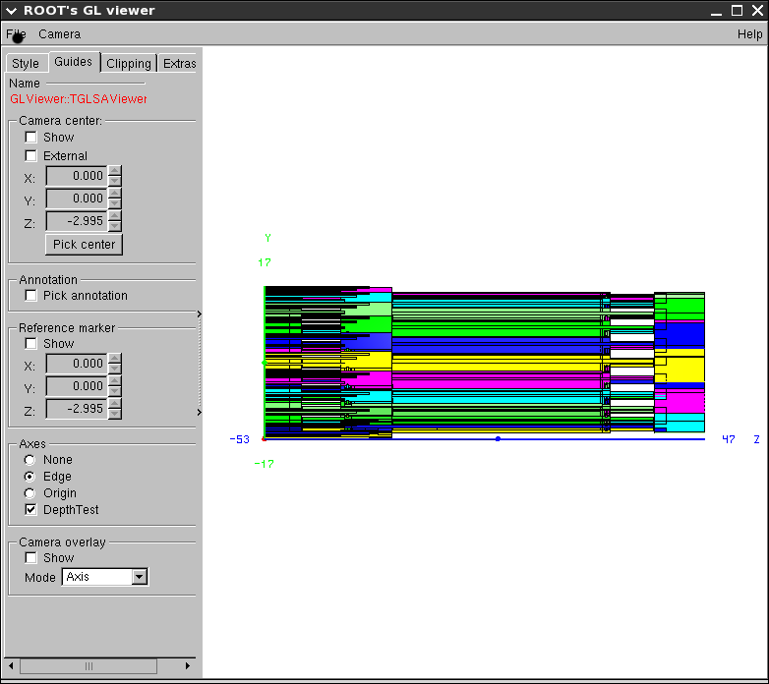Increase Camera center X with up arrow
Viewport: 769px width, 684px height.
click(115, 171)
